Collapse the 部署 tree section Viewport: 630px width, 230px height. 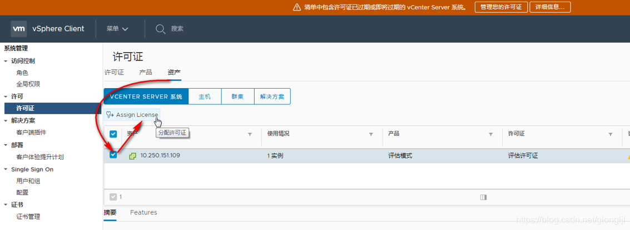pyautogui.click(x=6, y=145)
